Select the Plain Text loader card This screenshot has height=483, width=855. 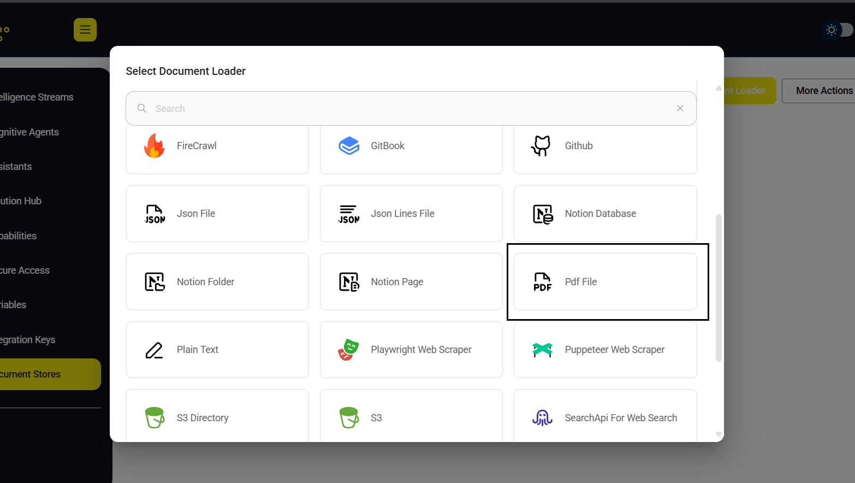pyautogui.click(x=217, y=350)
